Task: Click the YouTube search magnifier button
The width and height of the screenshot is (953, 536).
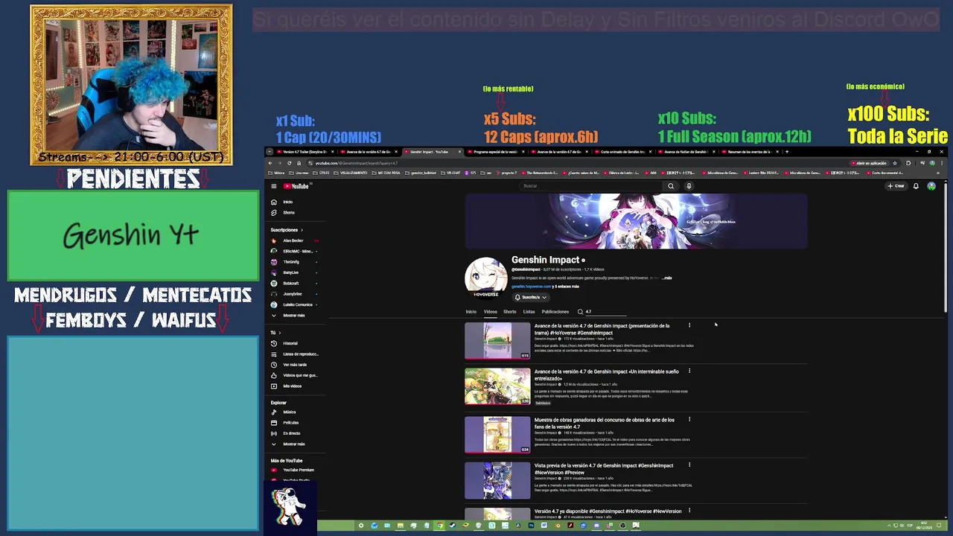Action: pos(671,186)
